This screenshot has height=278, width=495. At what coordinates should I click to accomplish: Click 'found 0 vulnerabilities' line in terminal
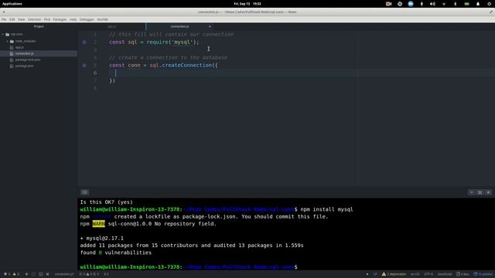tap(115, 253)
